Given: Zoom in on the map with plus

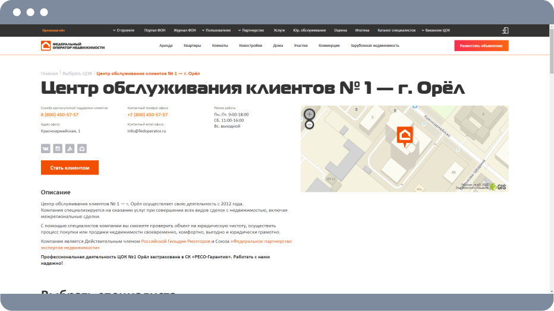Looking at the screenshot, I should [309, 114].
